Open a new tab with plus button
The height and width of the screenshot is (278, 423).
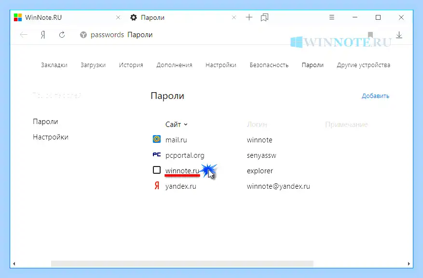[x=249, y=17]
